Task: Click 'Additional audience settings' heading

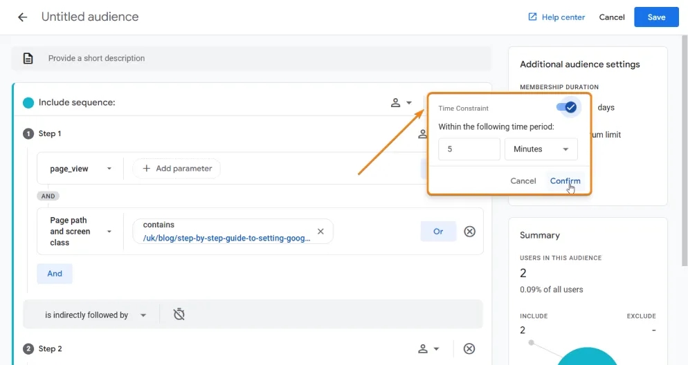Action: click(579, 64)
